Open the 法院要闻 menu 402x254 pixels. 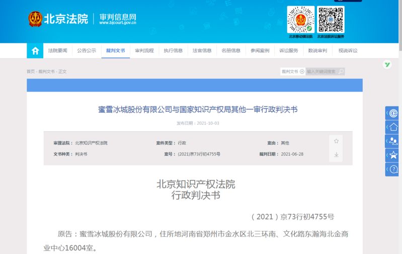coord(58,51)
